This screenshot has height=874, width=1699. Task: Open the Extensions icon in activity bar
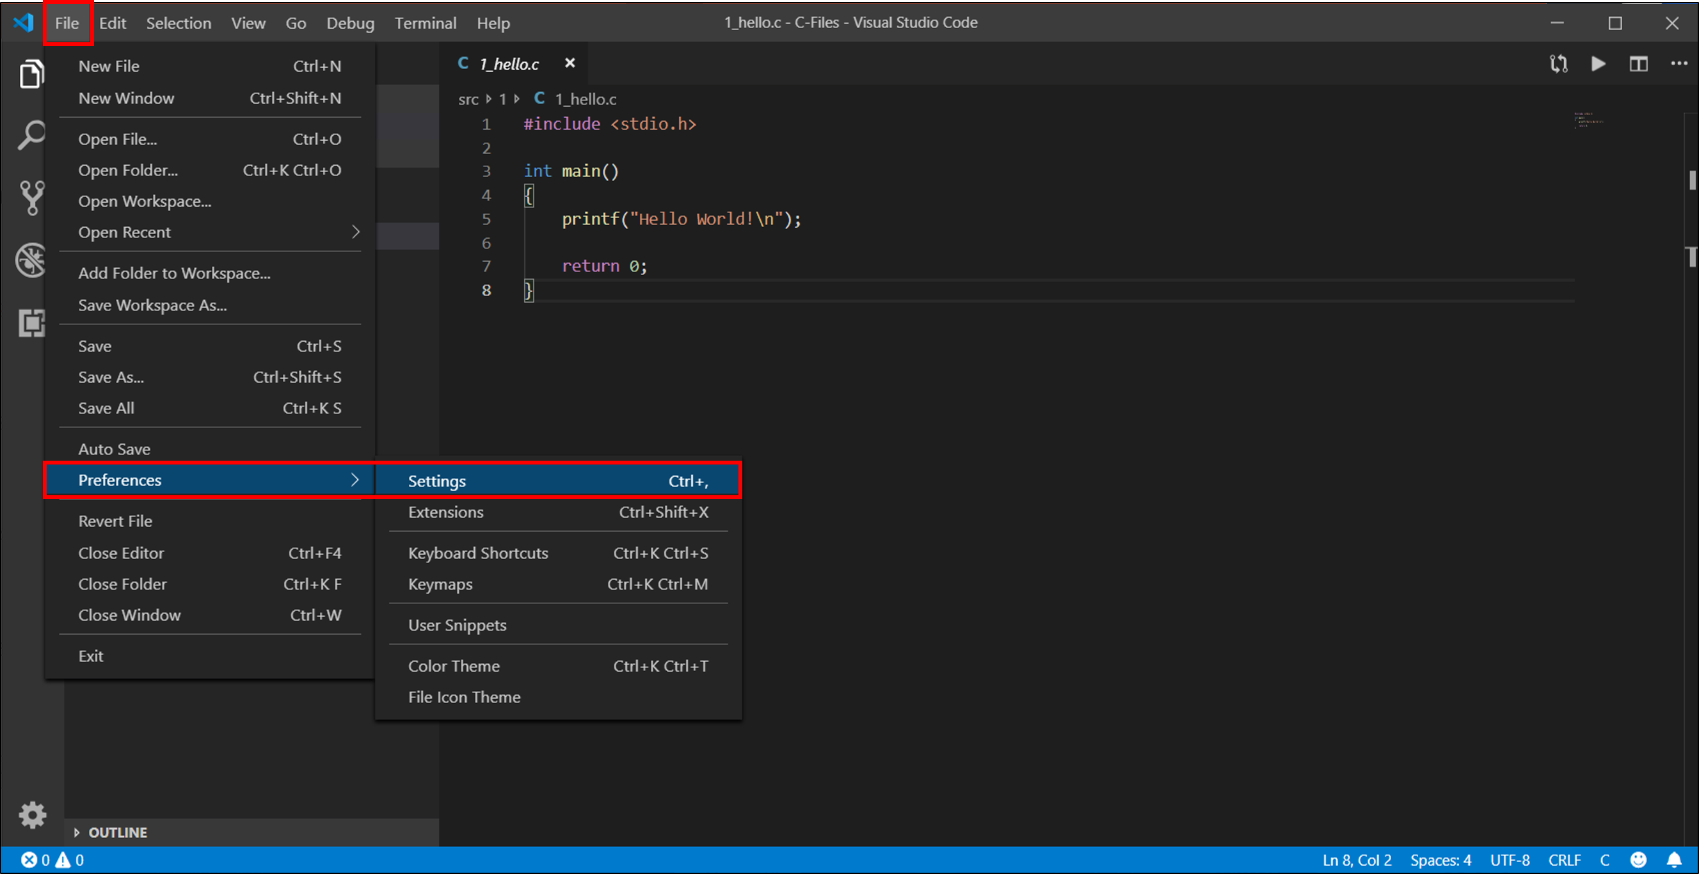(x=30, y=322)
